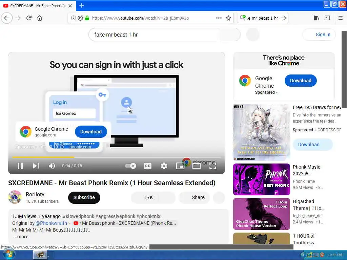
Task: Click the tracking protection shield icon
Action: click(80, 18)
